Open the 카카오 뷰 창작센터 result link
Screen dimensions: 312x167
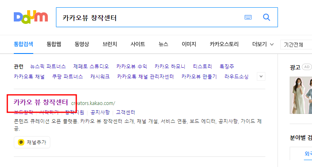click(41, 103)
